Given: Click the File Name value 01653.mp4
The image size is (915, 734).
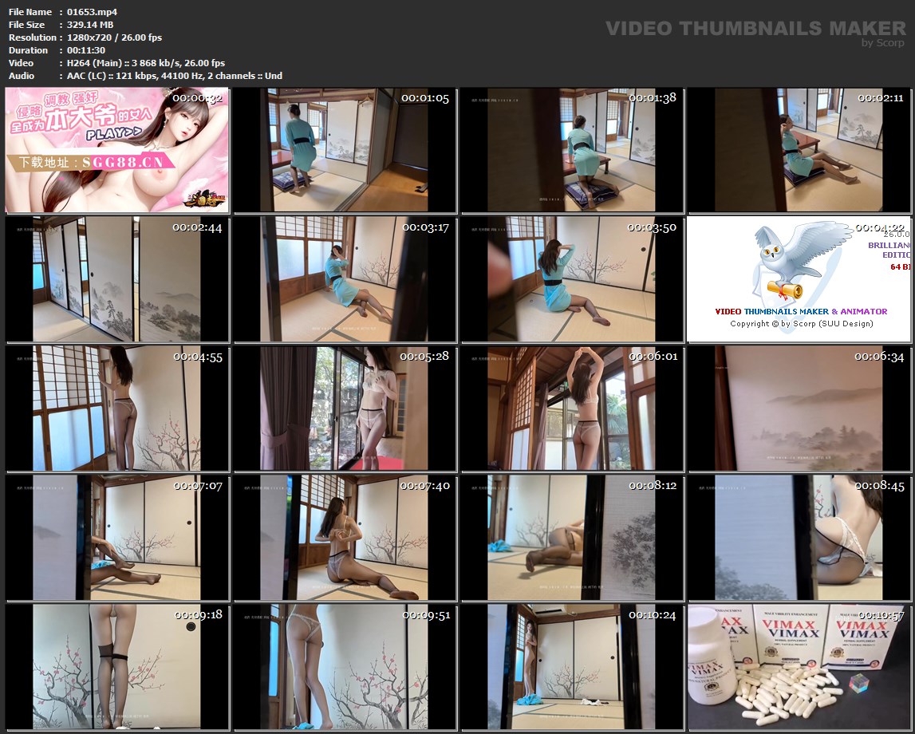Looking at the screenshot, I should click(x=93, y=12).
